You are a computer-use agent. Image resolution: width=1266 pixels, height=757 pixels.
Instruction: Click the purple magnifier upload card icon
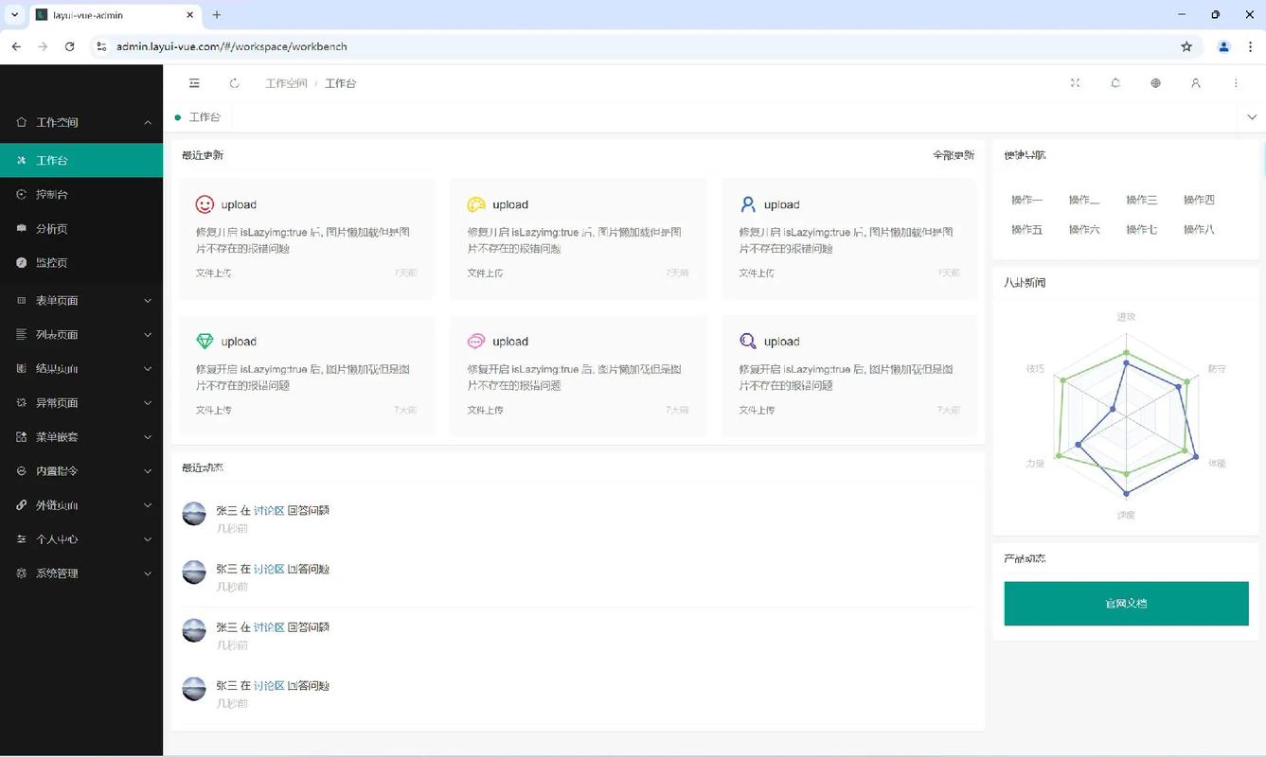[748, 342]
